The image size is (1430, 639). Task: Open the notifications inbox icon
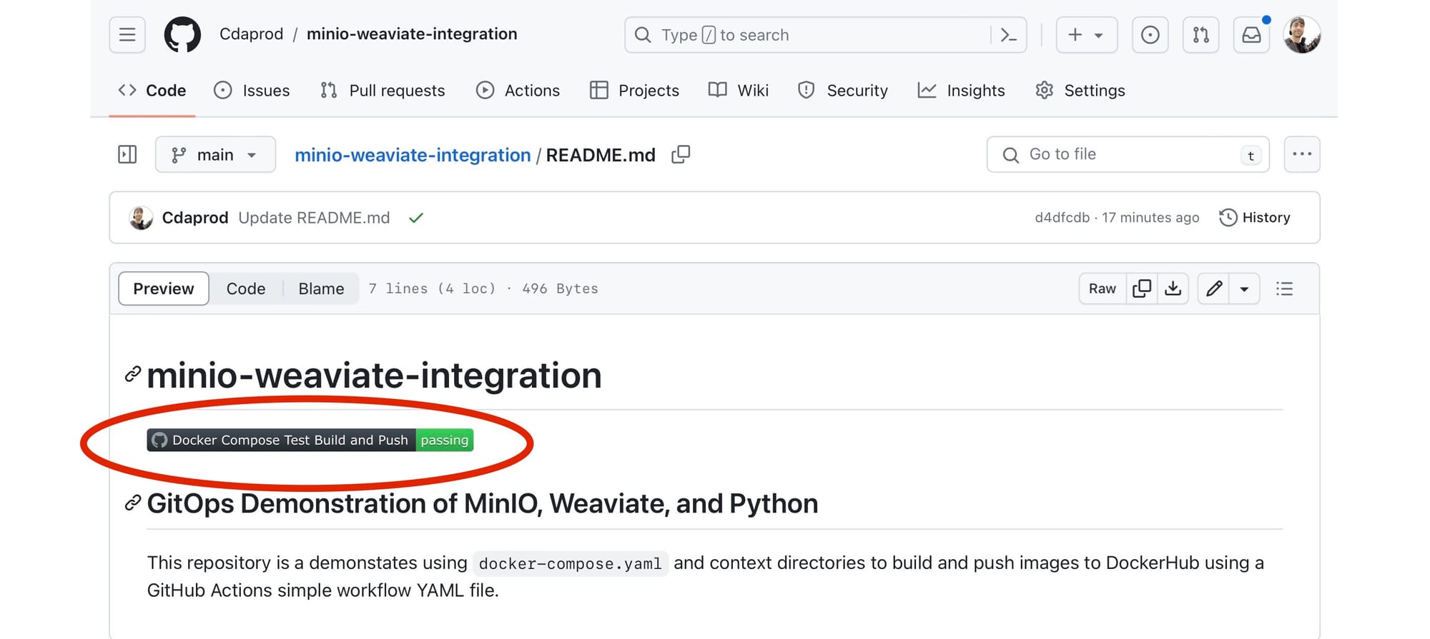click(1251, 35)
